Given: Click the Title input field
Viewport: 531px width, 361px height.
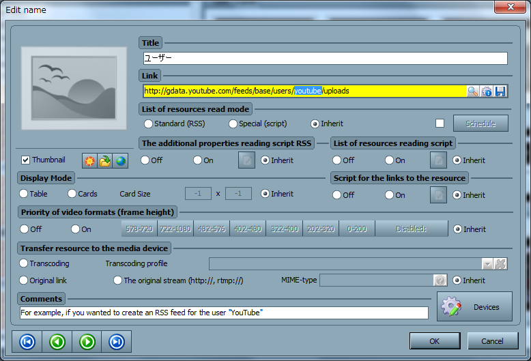Looking at the screenshot, I should pyautogui.click(x=325, y=58).
